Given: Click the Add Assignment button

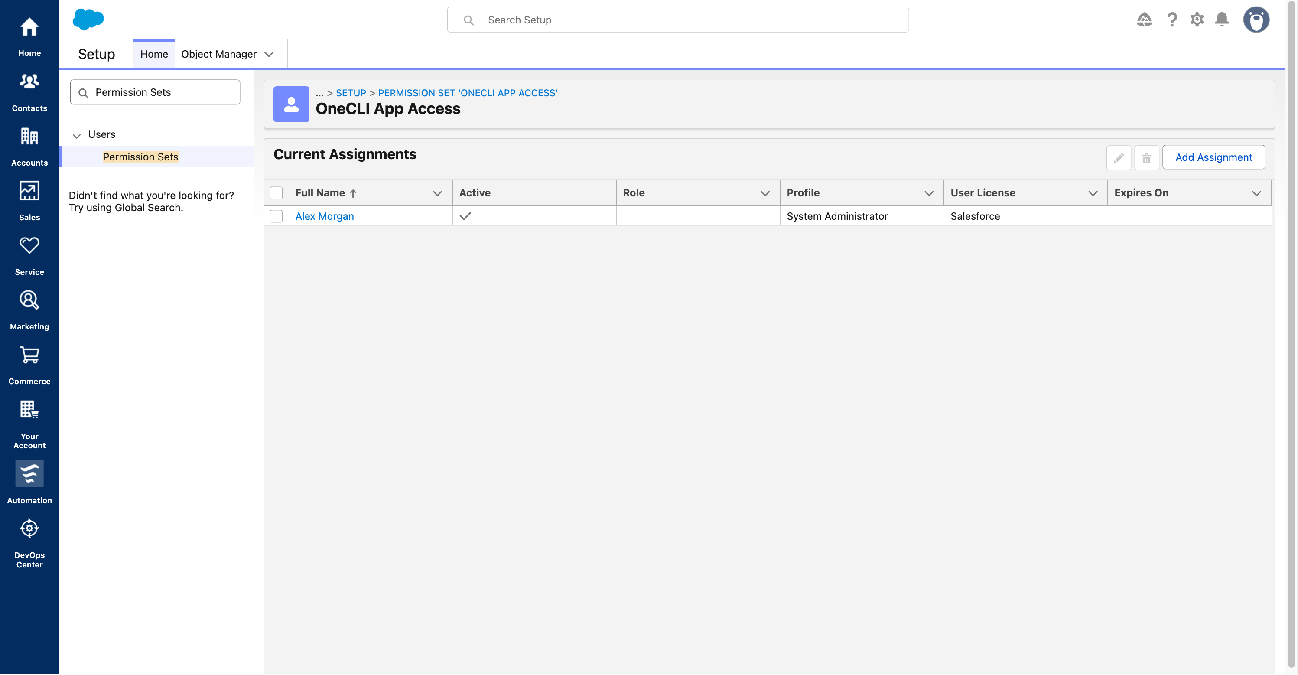Looking at the screenshot, I should (1214, 157).
